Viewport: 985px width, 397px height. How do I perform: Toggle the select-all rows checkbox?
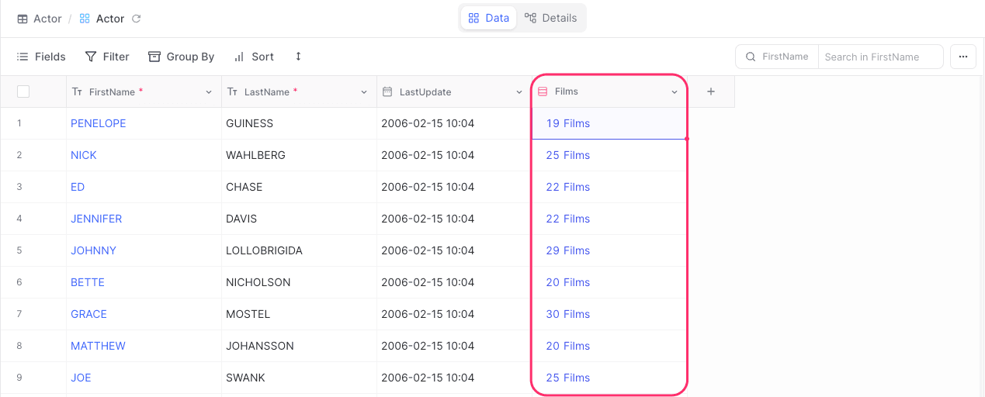23,91
